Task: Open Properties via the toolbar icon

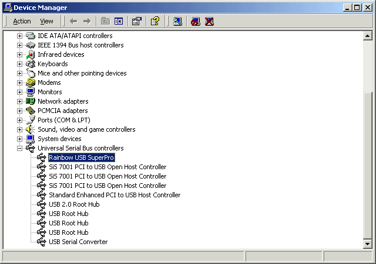Action: click(137, 22)
